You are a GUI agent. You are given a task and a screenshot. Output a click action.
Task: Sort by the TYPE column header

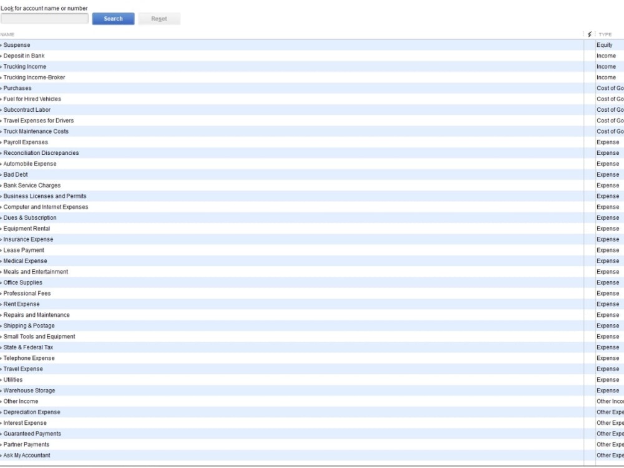tap(605, 35)
